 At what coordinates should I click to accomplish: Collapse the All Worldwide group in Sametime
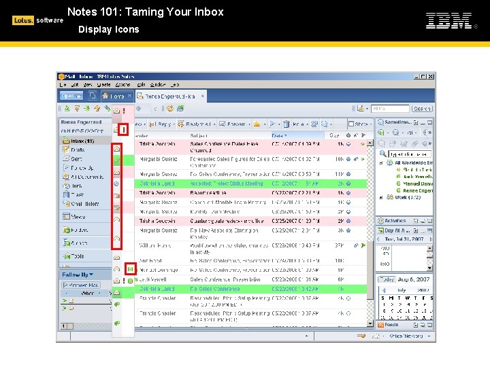tap(381, 163)
